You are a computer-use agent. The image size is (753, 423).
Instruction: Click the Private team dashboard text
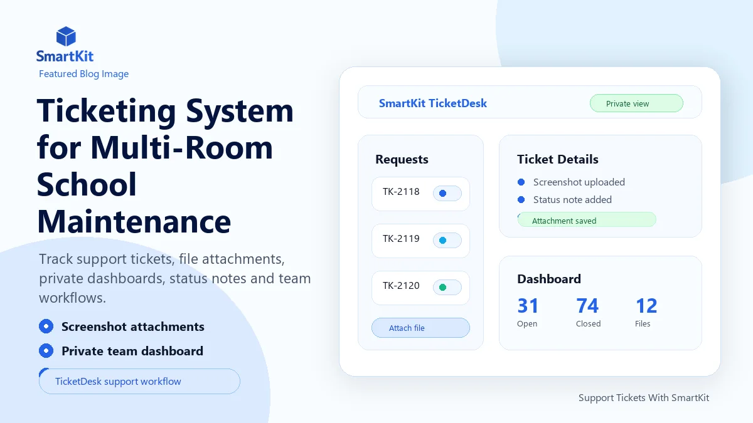coord(132,351)
